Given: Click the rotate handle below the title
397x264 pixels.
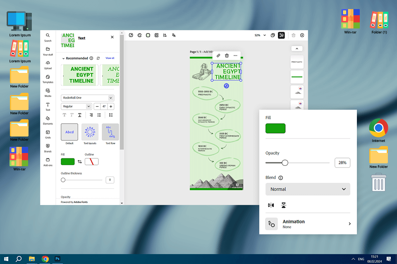Looking at the screenshot, I should pyautogui.click(x=226, y=86).
